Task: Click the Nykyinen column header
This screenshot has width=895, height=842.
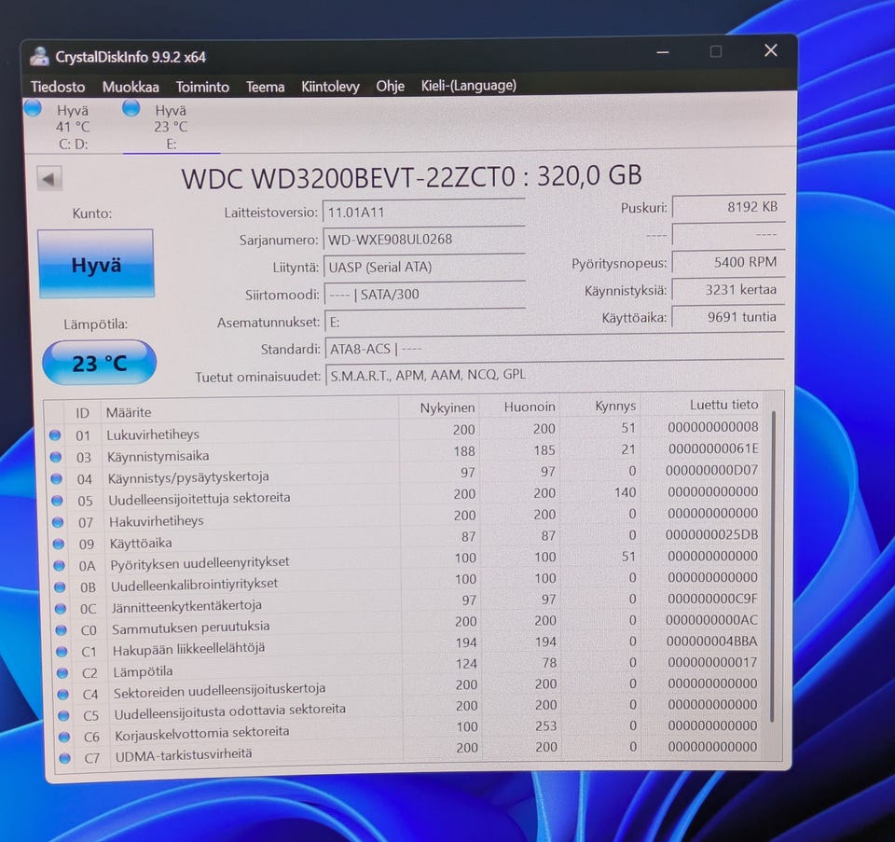Action: 447,407
